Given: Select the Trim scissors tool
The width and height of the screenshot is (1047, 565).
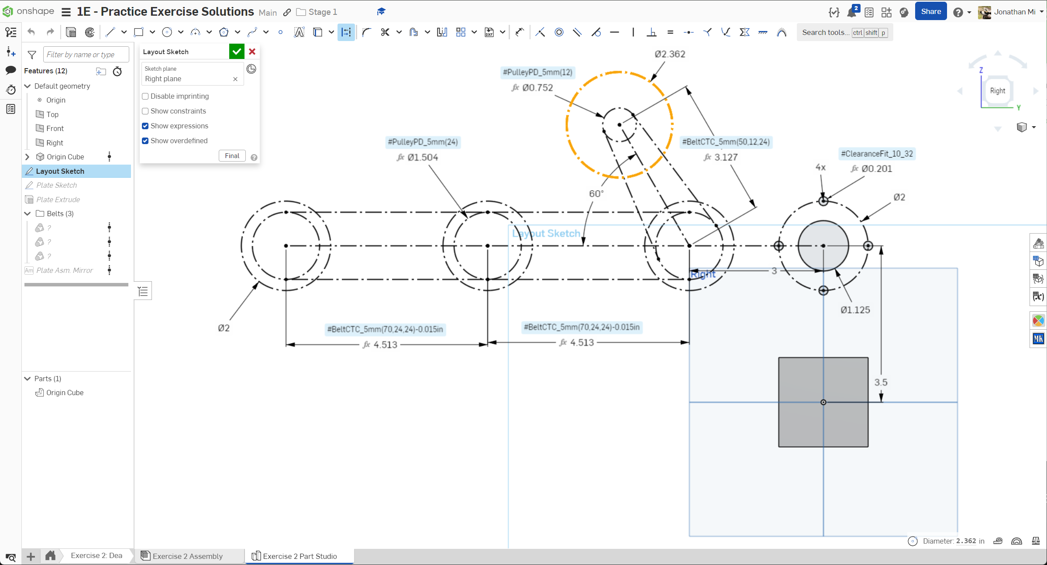Looking at the screenshot, I should click(385, 32).
